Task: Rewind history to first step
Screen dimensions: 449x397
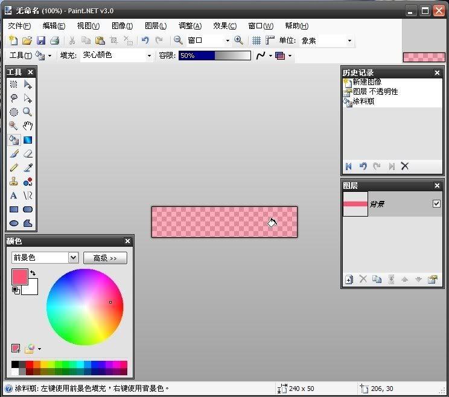Action: (349, 167)
